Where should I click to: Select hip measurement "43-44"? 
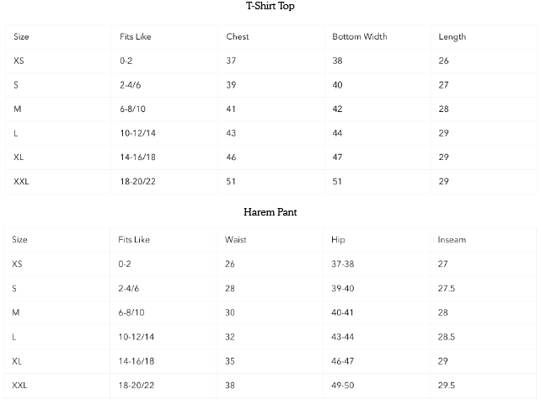tap(344, 337)
